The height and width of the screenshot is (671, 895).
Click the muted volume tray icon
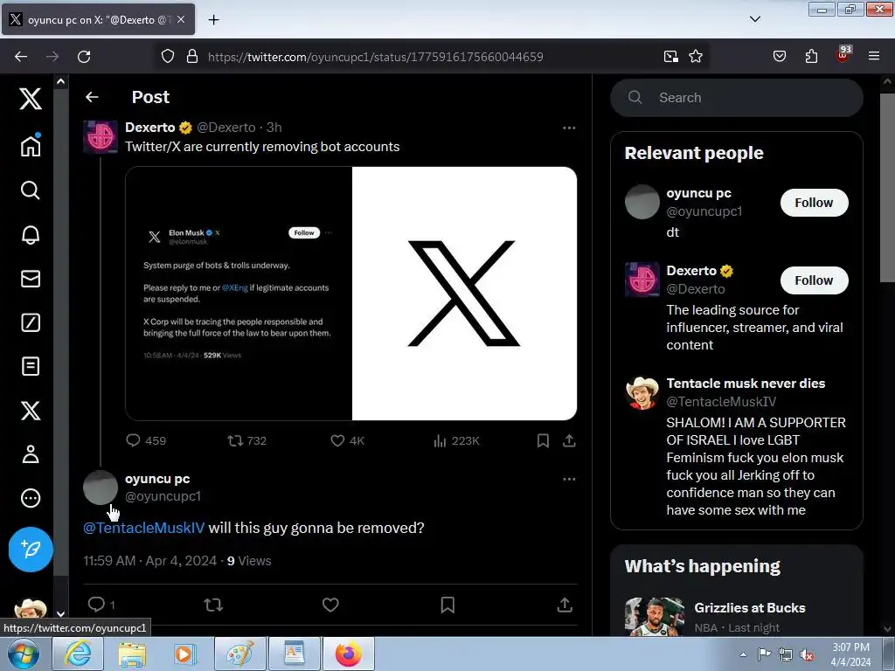(x=807, y=655)
